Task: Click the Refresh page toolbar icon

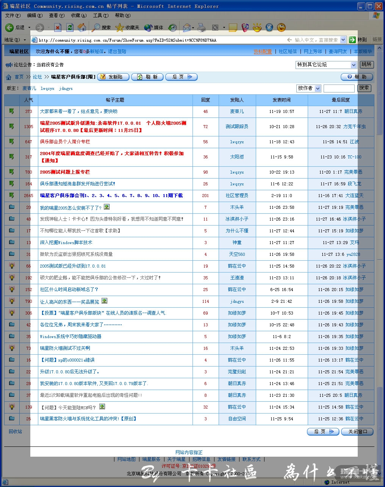Action: (70, 27)
